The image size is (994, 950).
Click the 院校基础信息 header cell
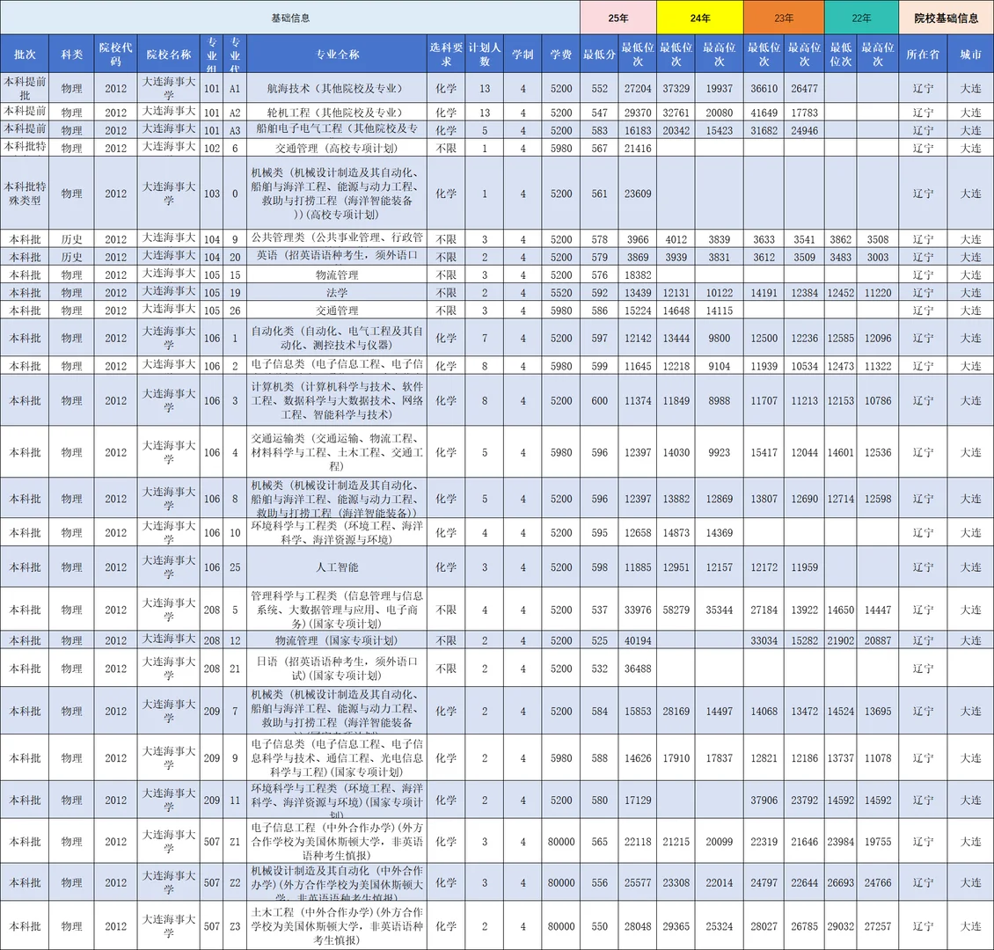[x=946, y=18]
